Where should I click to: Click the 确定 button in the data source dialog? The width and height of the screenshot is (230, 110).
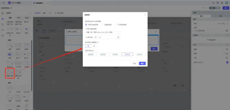click(142, 63)
